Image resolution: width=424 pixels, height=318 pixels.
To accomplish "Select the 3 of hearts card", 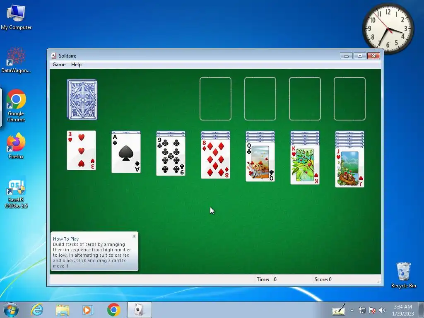I will click(82, 150).
